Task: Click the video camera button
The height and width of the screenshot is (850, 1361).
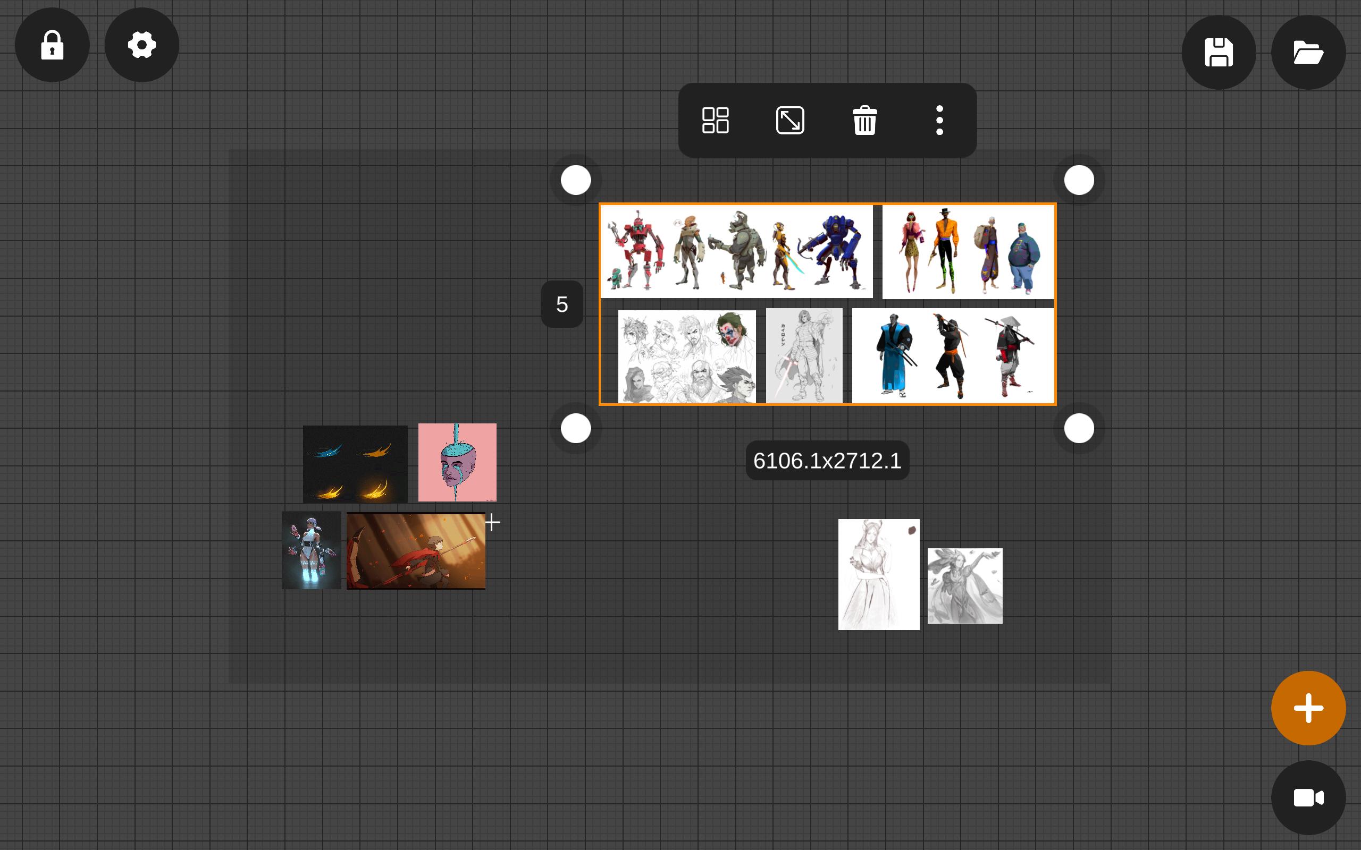Action: 1308,798
